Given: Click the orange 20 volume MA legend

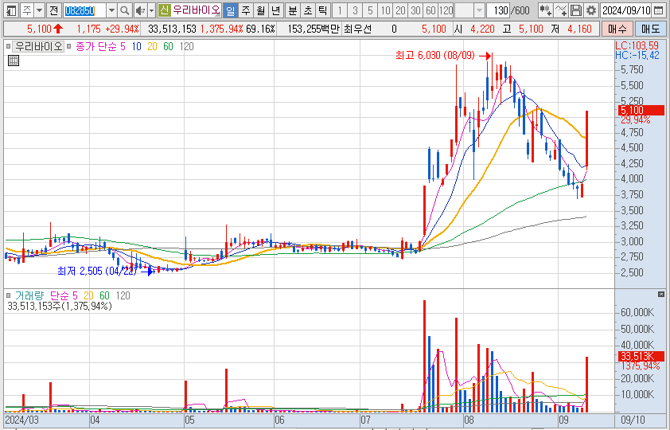Looking at the screenshot, I should coord(88,295).
